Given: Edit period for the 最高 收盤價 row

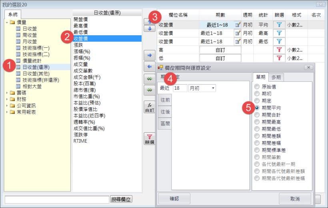Looking at the screenshot, I should click(x=238, y=33).
